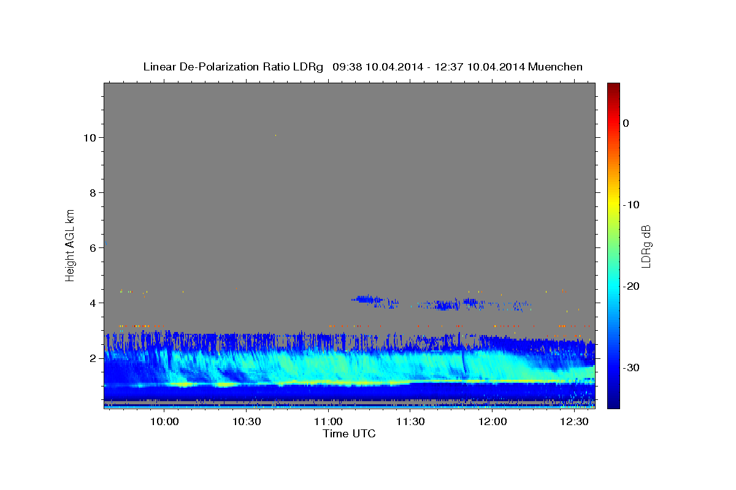
Task: Click the '0' colorbar tick label
Action: click(x=626, y=123)
